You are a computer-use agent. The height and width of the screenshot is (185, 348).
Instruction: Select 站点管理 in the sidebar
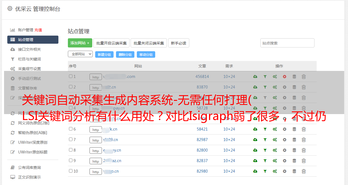[x=33, y=40]
